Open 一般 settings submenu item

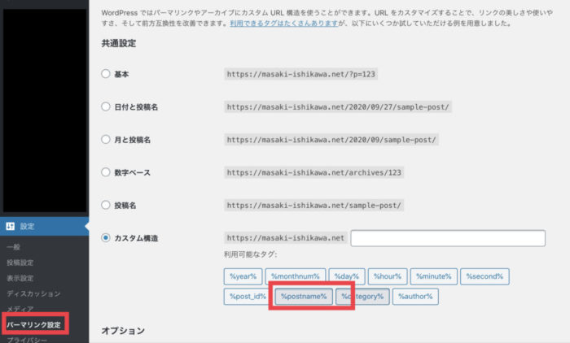point(14,247)
